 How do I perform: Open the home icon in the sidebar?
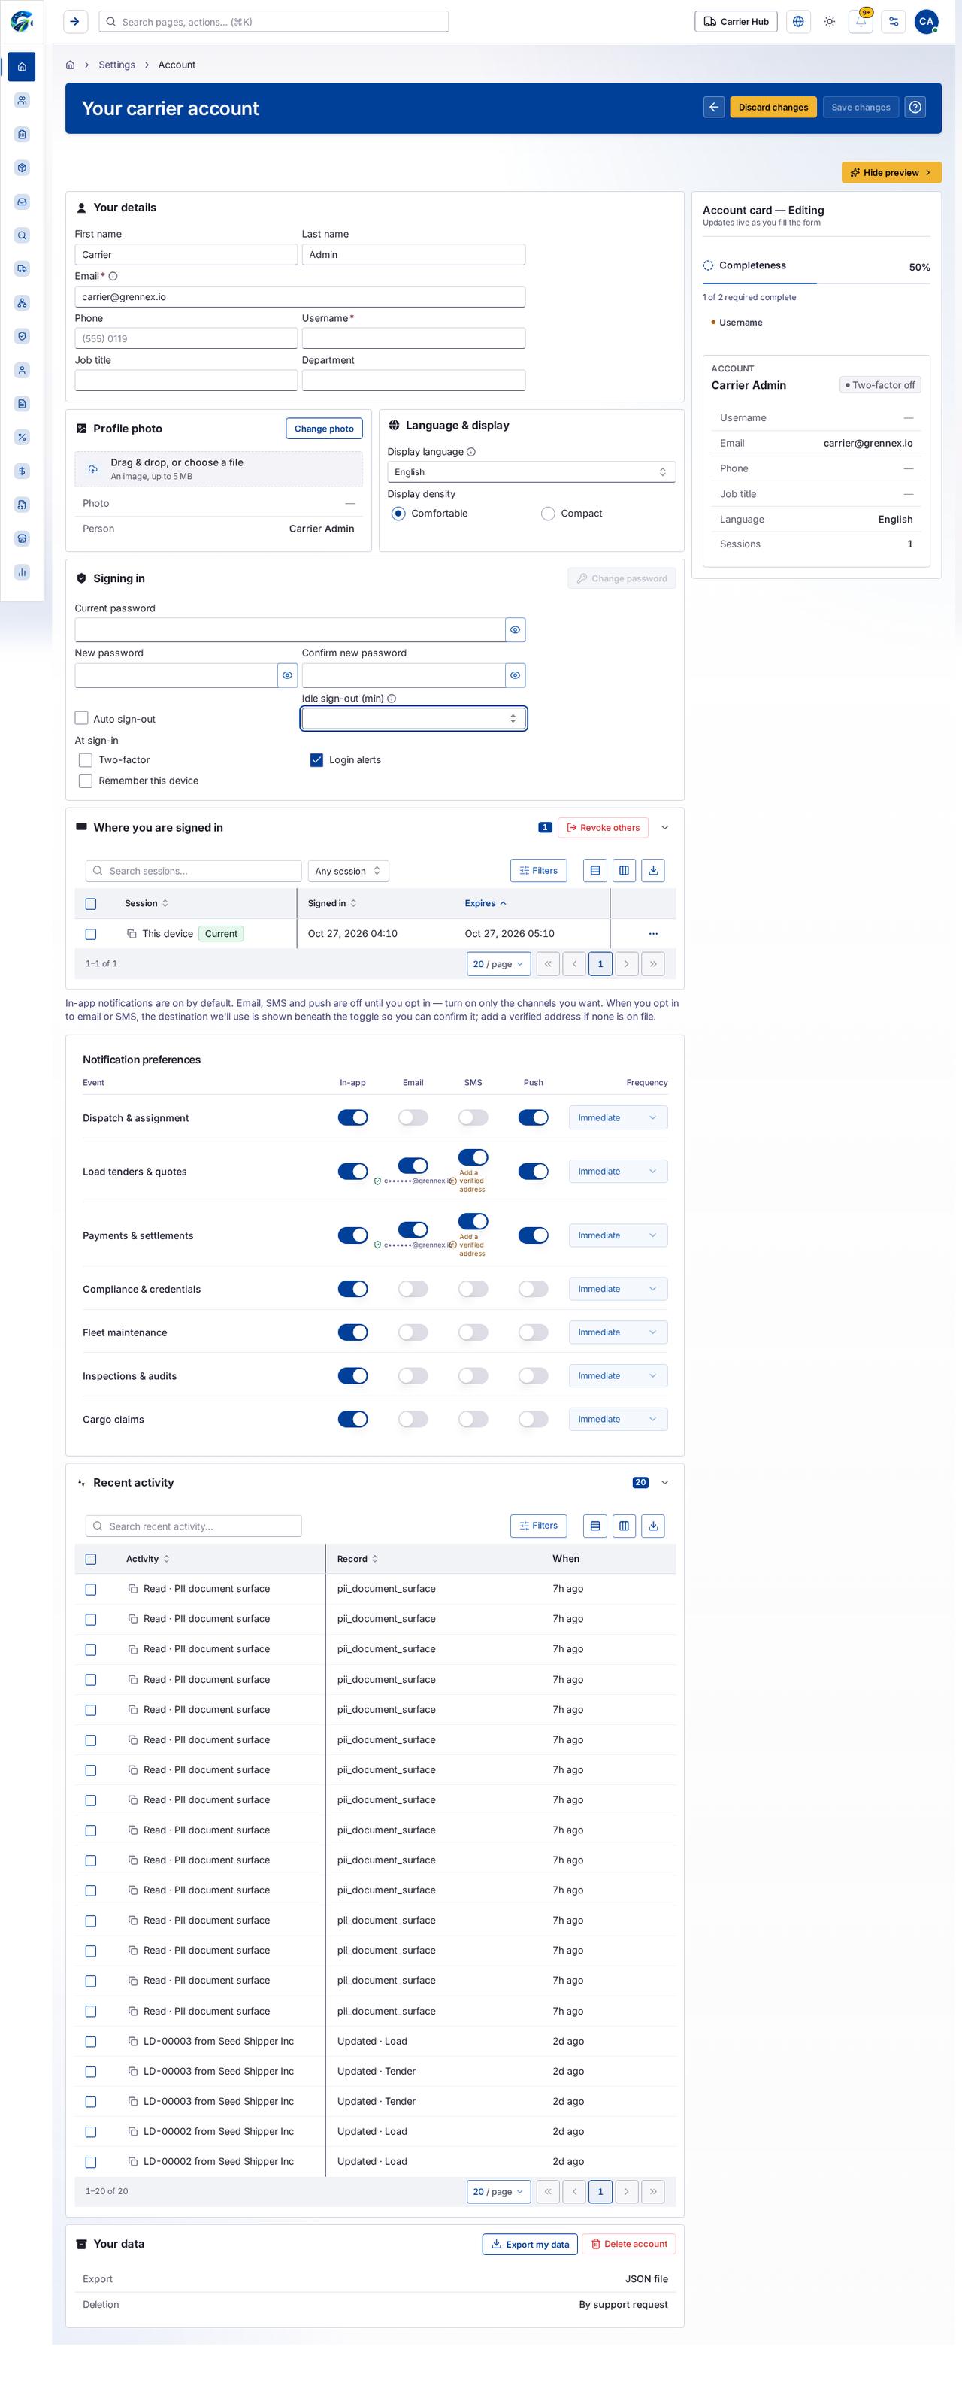[x=23, y=67]
